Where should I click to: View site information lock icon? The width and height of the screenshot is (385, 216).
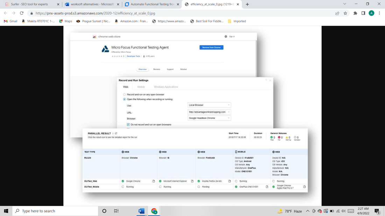pyautogui.click(x=31, y=13)
